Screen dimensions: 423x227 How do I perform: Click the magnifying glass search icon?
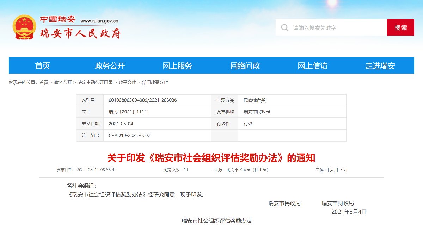tap(284, 27)
